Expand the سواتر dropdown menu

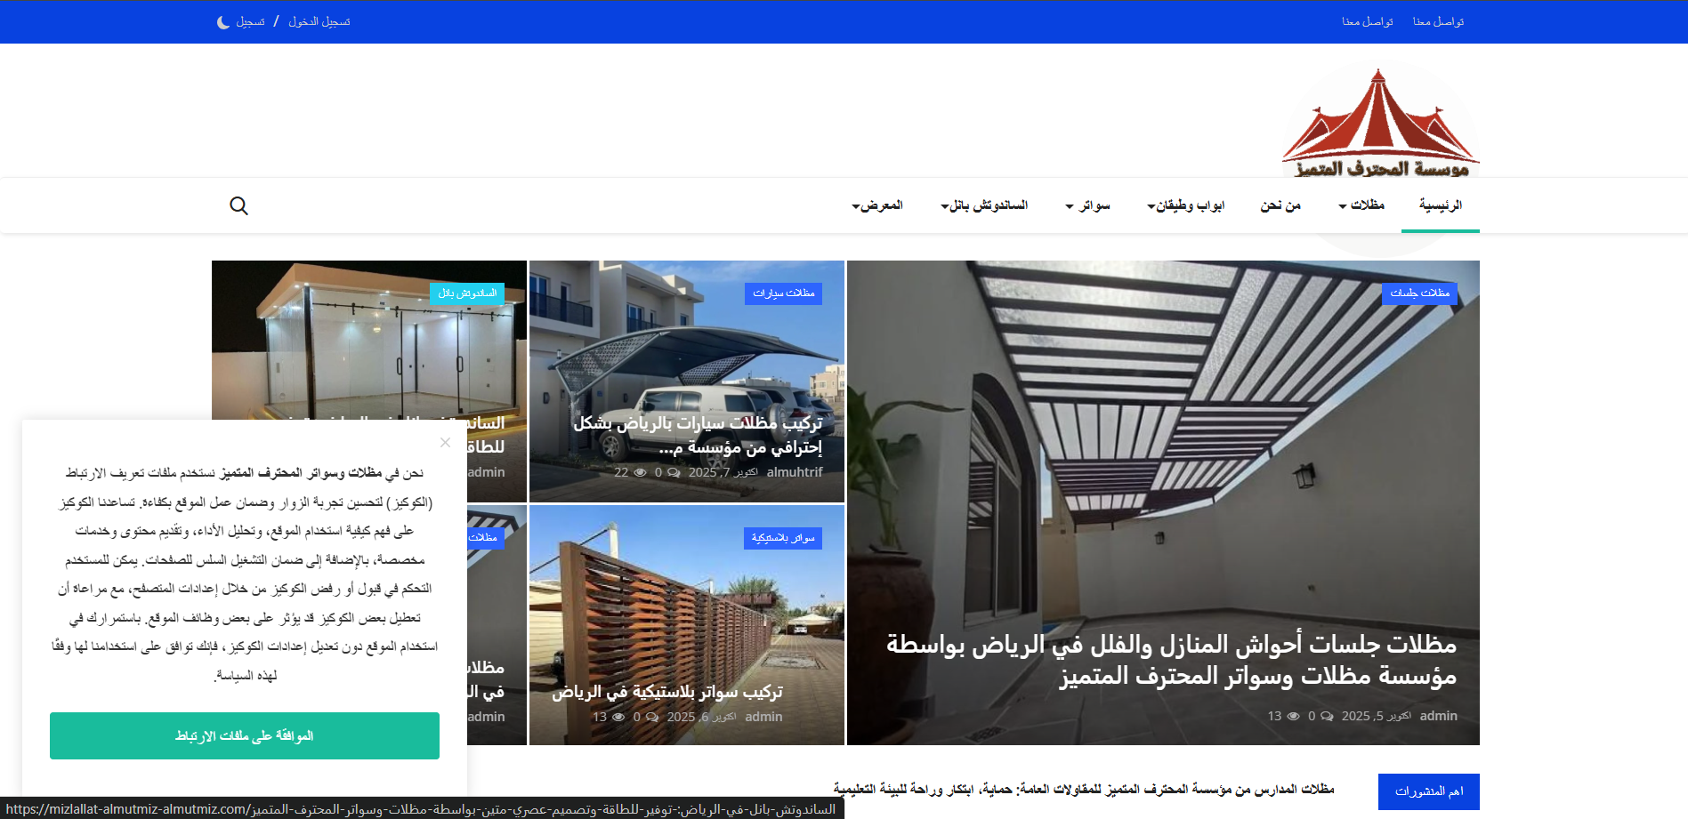1088,206
